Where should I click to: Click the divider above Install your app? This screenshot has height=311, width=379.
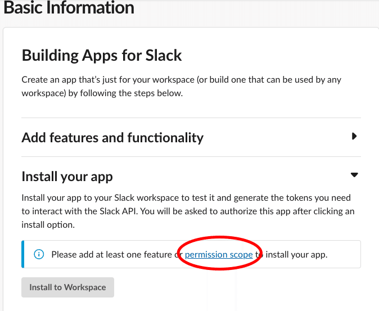click(191, 156)
